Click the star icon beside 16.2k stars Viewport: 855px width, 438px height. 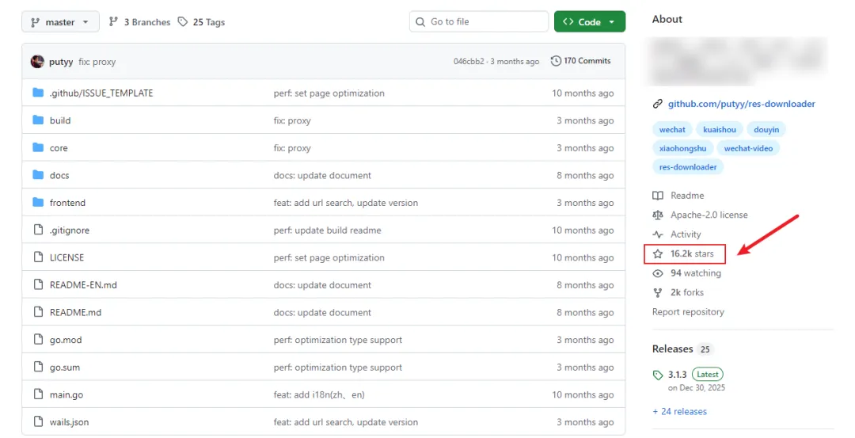658,254
